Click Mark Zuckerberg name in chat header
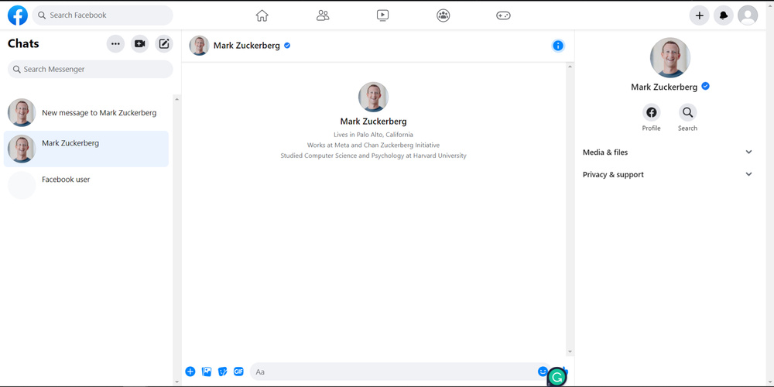The height and width of the screenshot is (387, 774). 246,46
